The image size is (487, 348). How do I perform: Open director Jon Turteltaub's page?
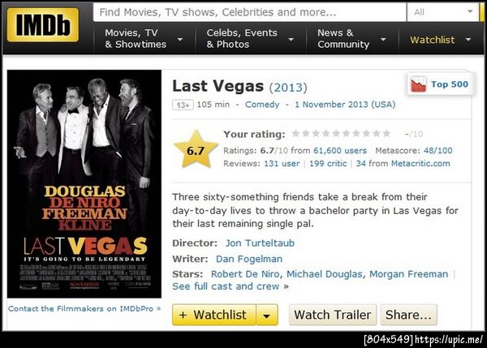260,243
